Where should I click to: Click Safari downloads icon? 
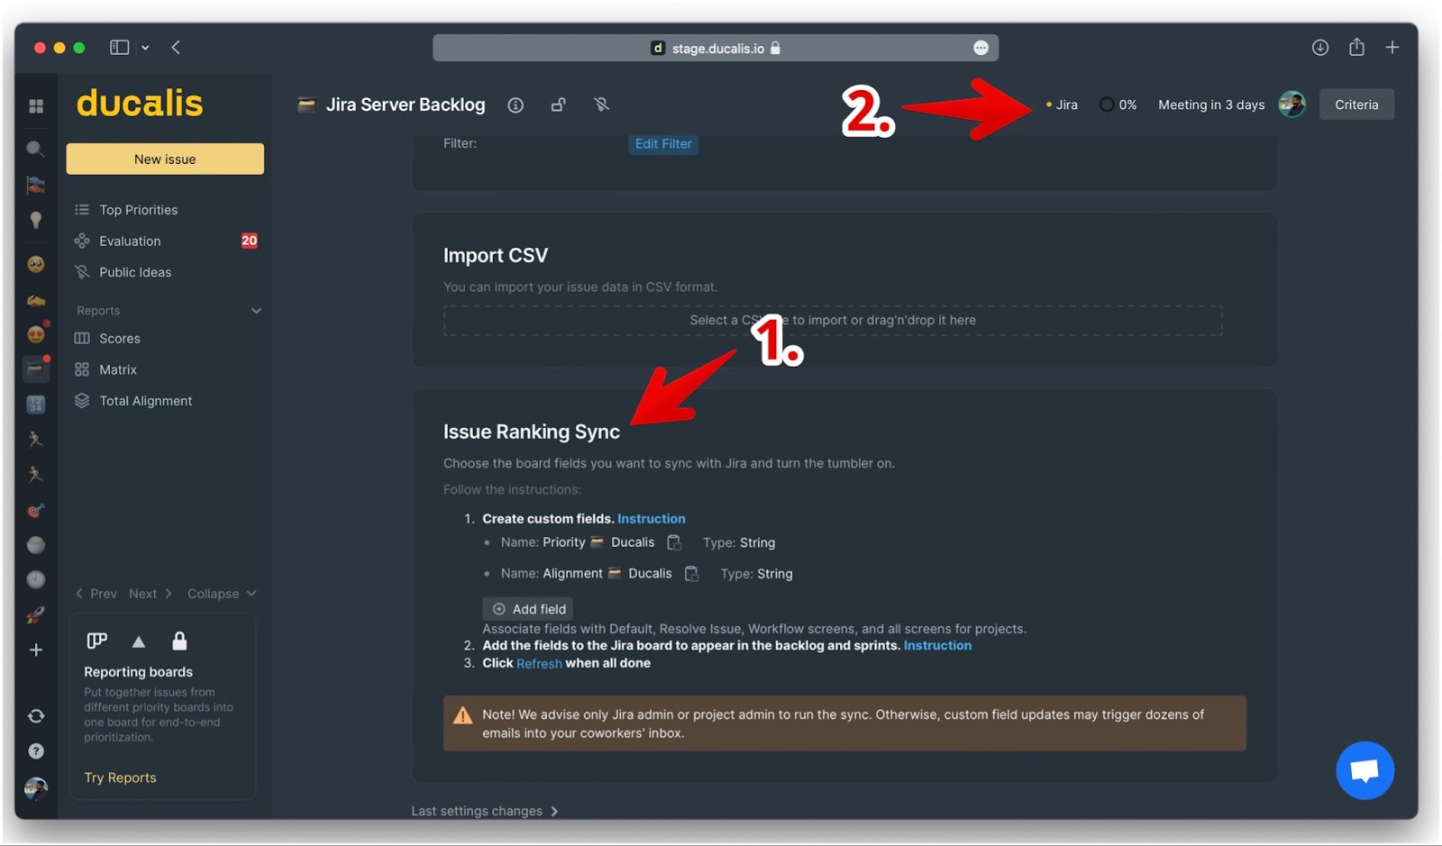(x=1320, y=48)
